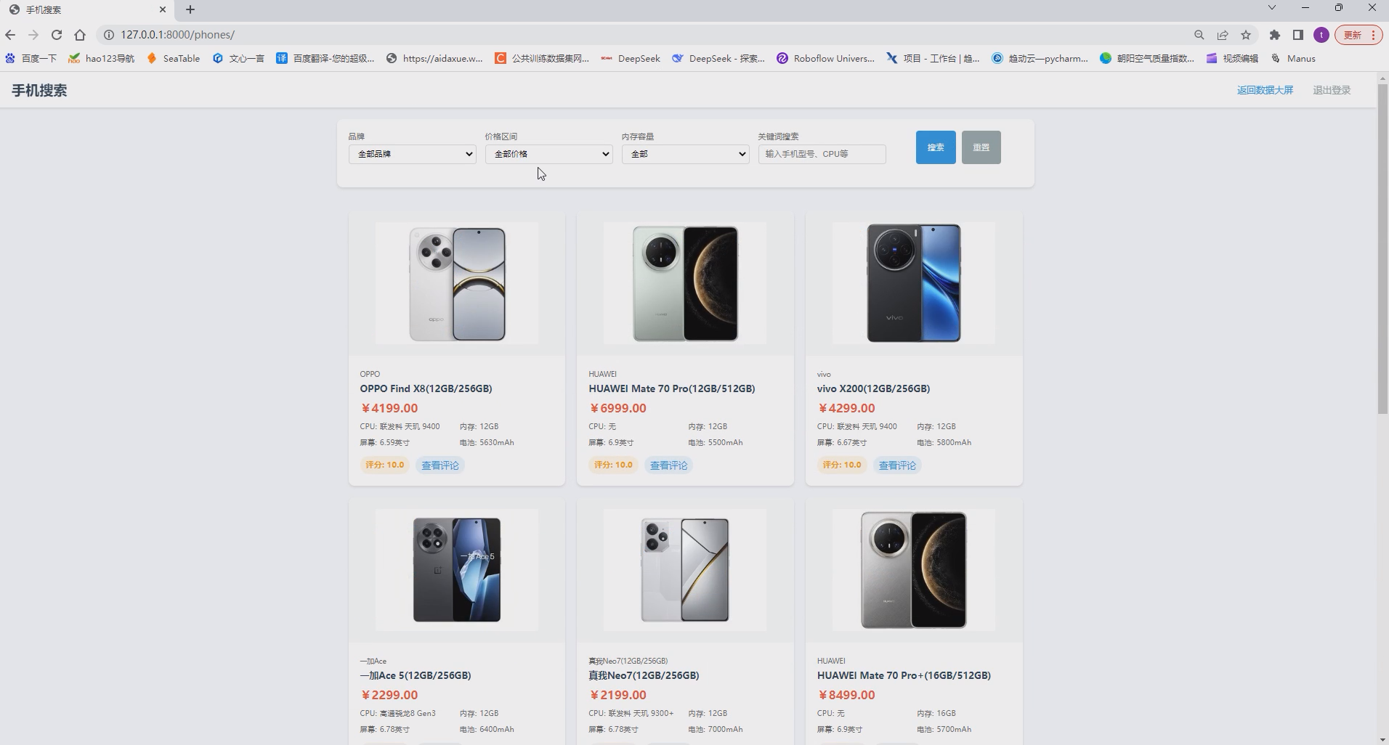Click the 更新 browser update button
Viewport: 1389px width, 745px height.
1358,35
